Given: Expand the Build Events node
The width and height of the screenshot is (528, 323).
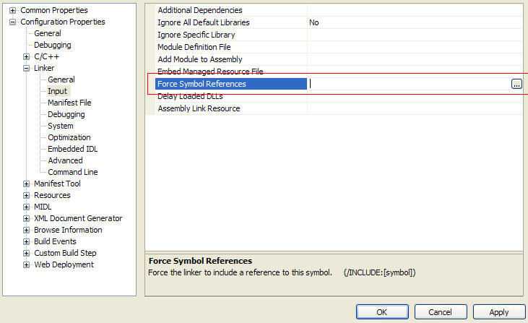Looking at the screenshot, I should [x=27, y=241].
